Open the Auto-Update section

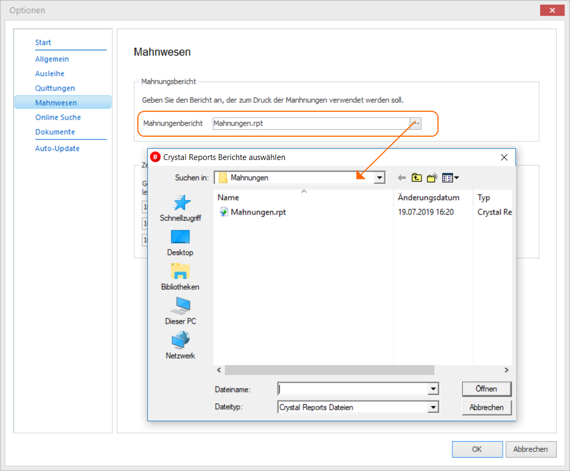57,148
